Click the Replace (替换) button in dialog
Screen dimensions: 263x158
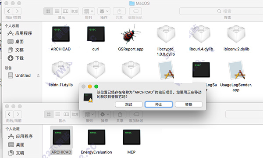coord(188,104)
